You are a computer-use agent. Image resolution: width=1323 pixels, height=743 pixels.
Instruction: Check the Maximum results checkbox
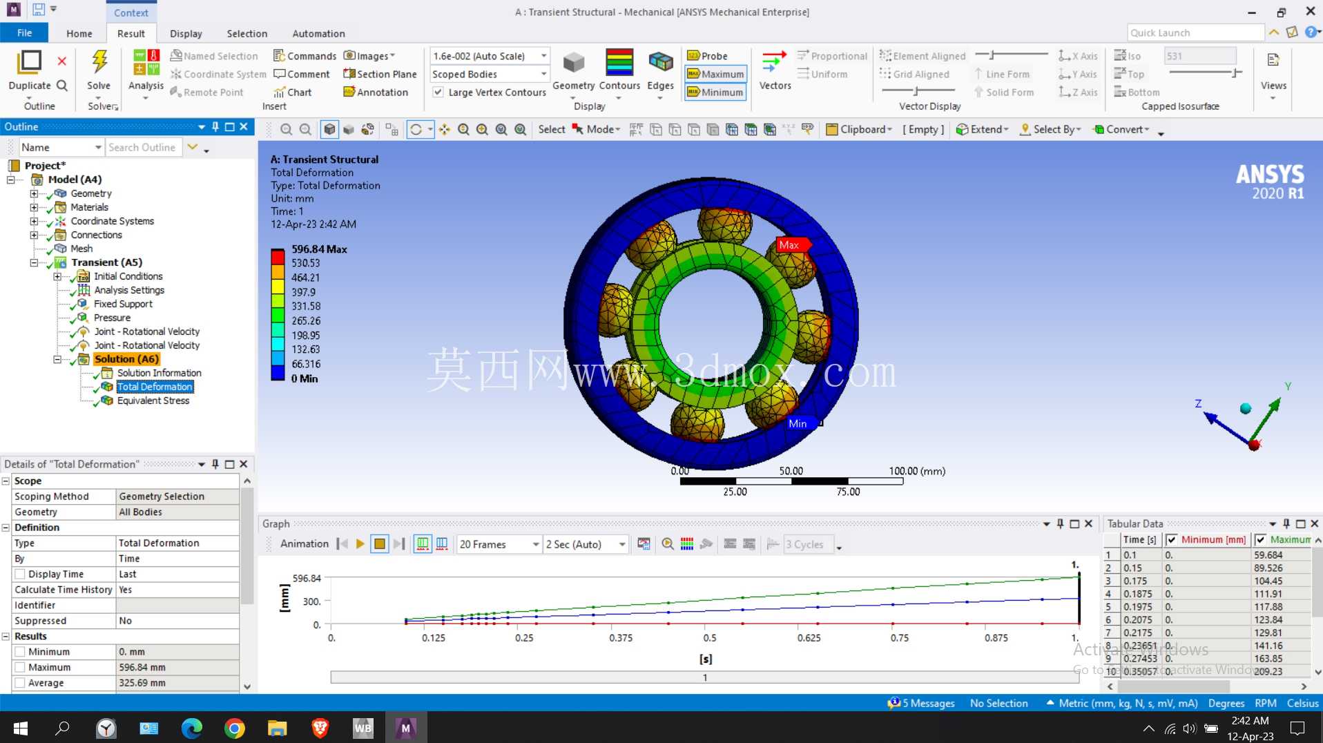point(20,668)
